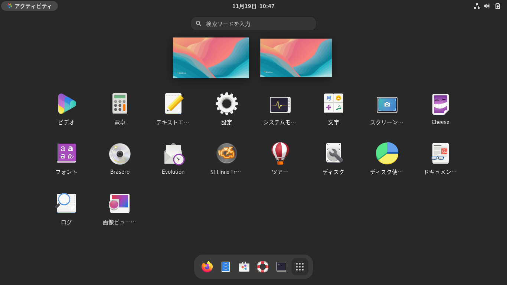Click the 11月19日 date and time
Image resolution: width=507 pixels, height=285 pixels.
point(253,6)
